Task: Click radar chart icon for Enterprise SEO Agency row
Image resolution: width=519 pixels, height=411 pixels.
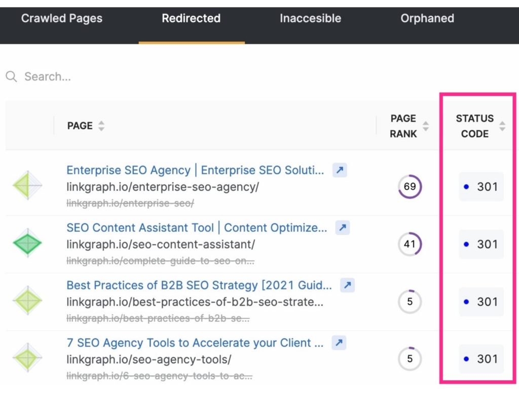Action: coord(27,186)
